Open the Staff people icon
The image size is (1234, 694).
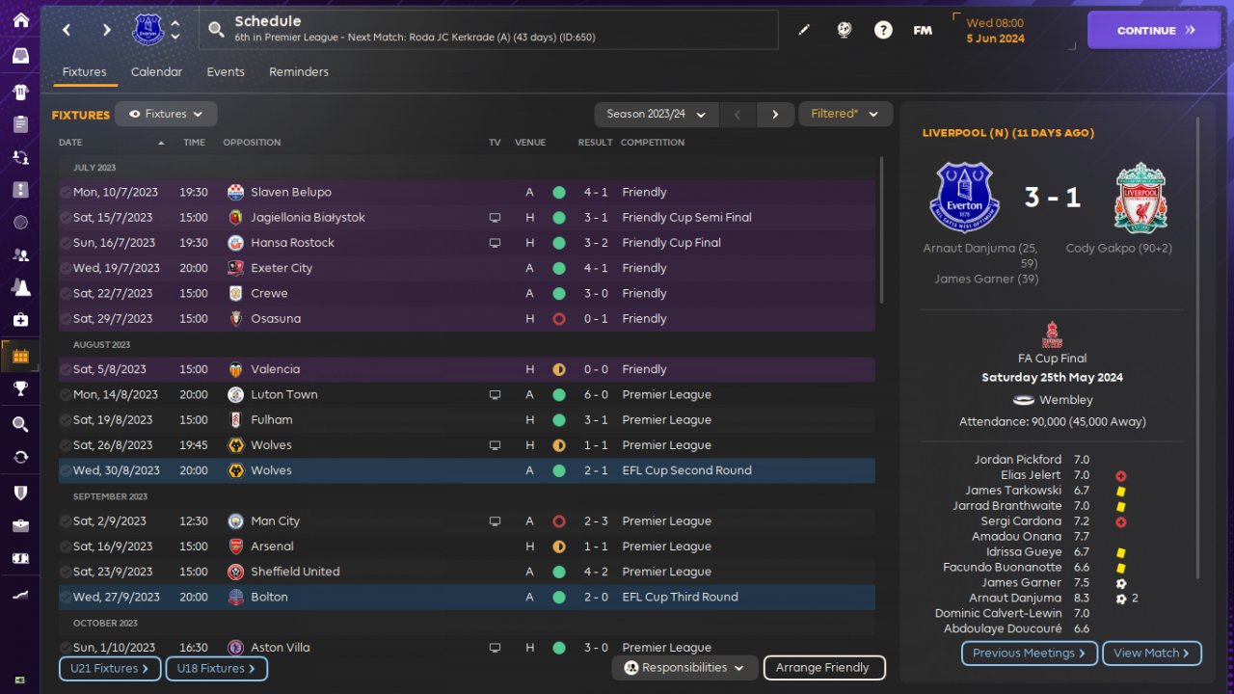20,255
